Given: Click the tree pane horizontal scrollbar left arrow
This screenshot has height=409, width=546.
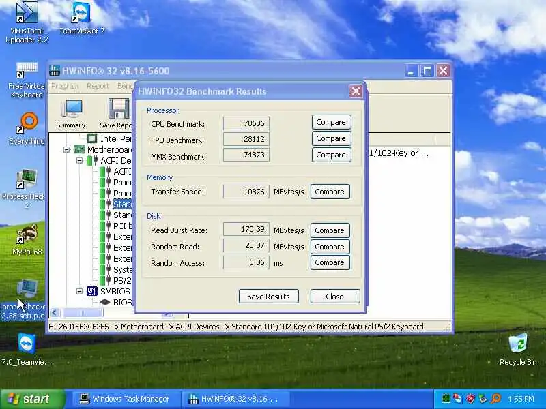Looking at the screenshot, I should tap(55, 313).
